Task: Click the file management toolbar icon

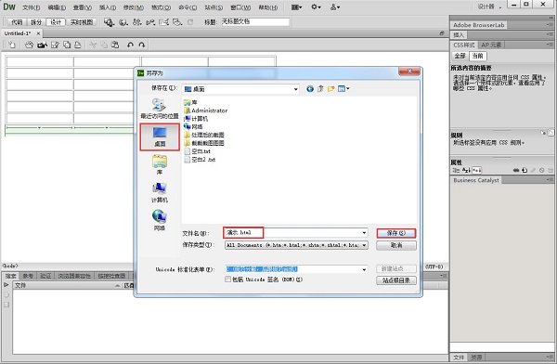Action: [x=136, y=22]
